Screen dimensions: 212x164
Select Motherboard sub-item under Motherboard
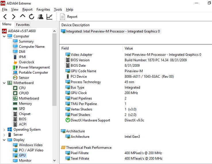pos(26,98)
